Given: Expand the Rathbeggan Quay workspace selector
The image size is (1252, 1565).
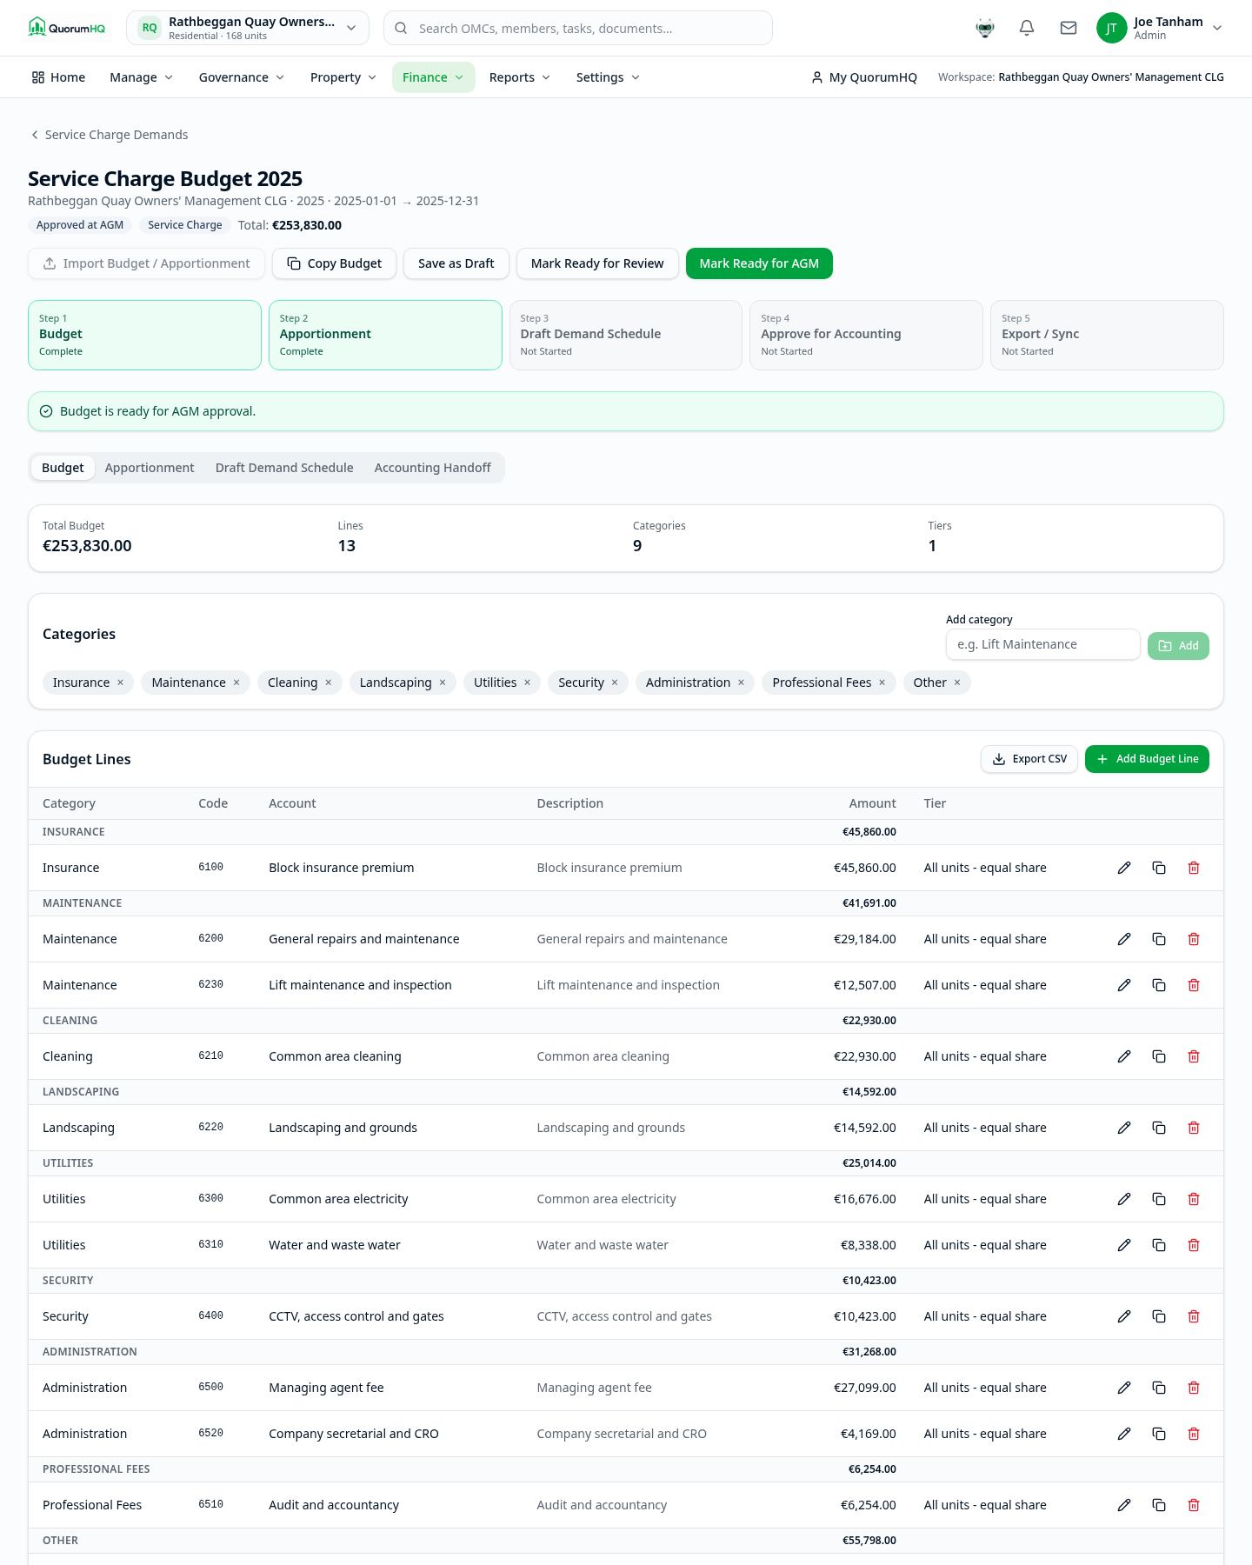Looking at the screenshot, I should point(248,28).
